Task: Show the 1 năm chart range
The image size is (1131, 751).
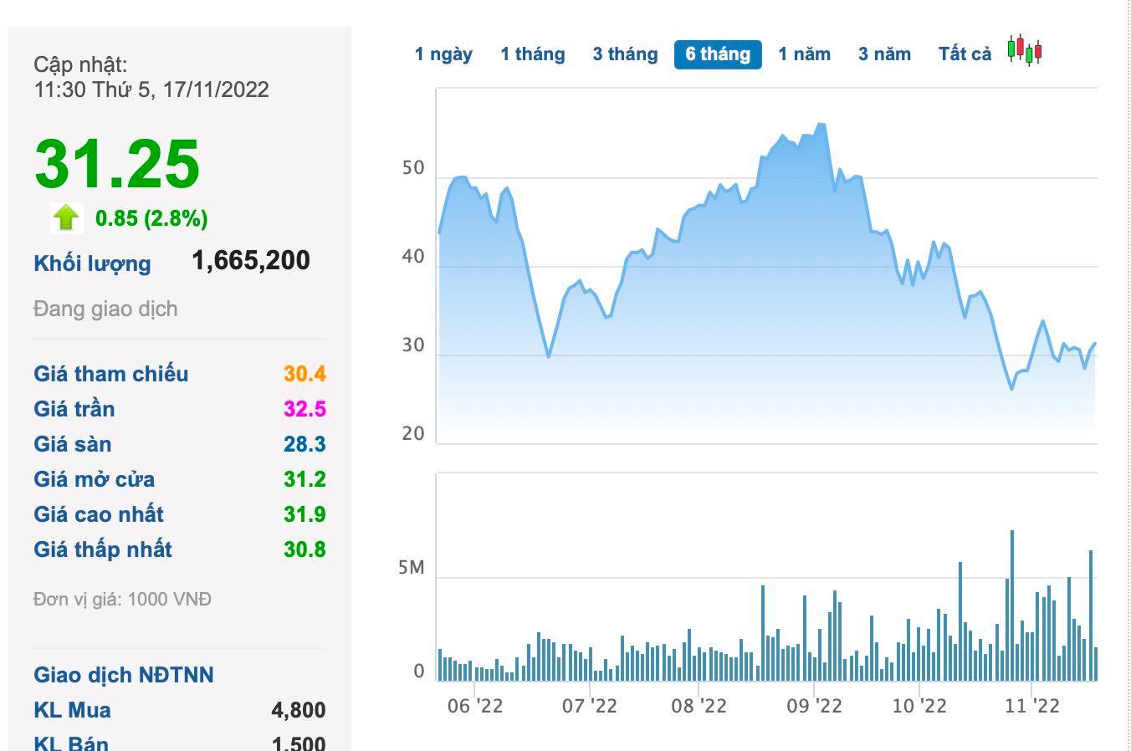Action: 804,54
